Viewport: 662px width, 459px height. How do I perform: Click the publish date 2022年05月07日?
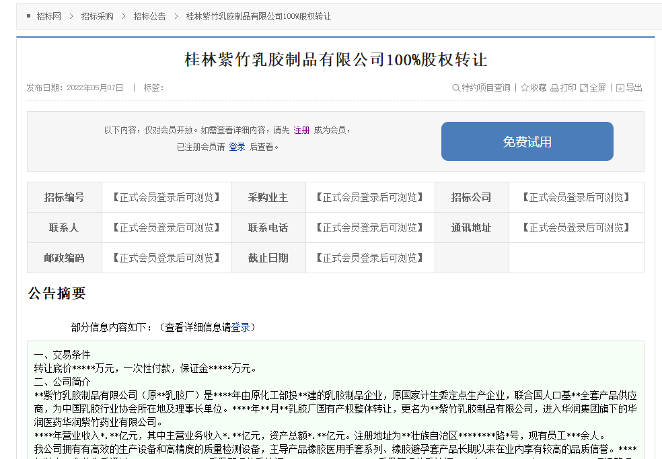(x=95, y=88)
